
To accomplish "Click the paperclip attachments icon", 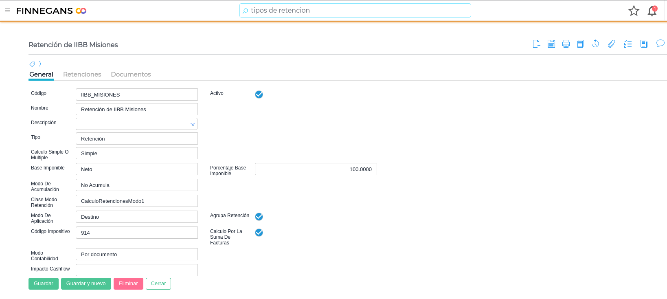I will click(x=611, y=44).
